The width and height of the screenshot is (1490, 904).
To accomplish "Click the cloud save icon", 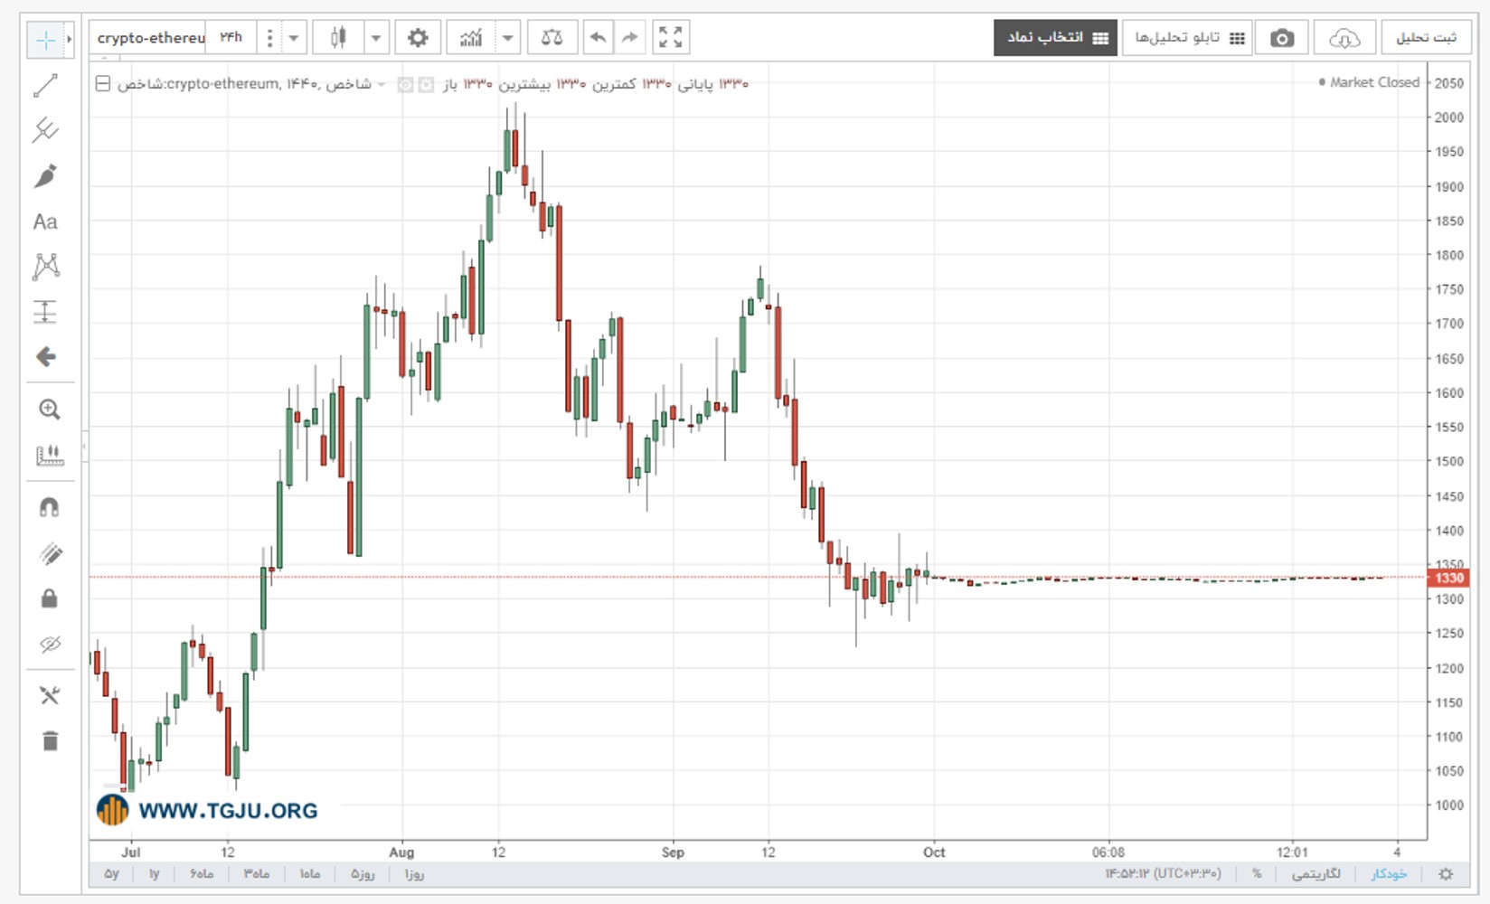I will click(1344, 38).
